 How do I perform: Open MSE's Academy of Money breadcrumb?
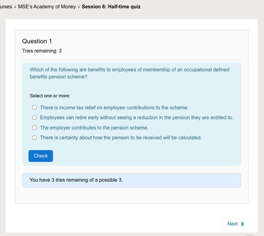(x=47, y=7)
